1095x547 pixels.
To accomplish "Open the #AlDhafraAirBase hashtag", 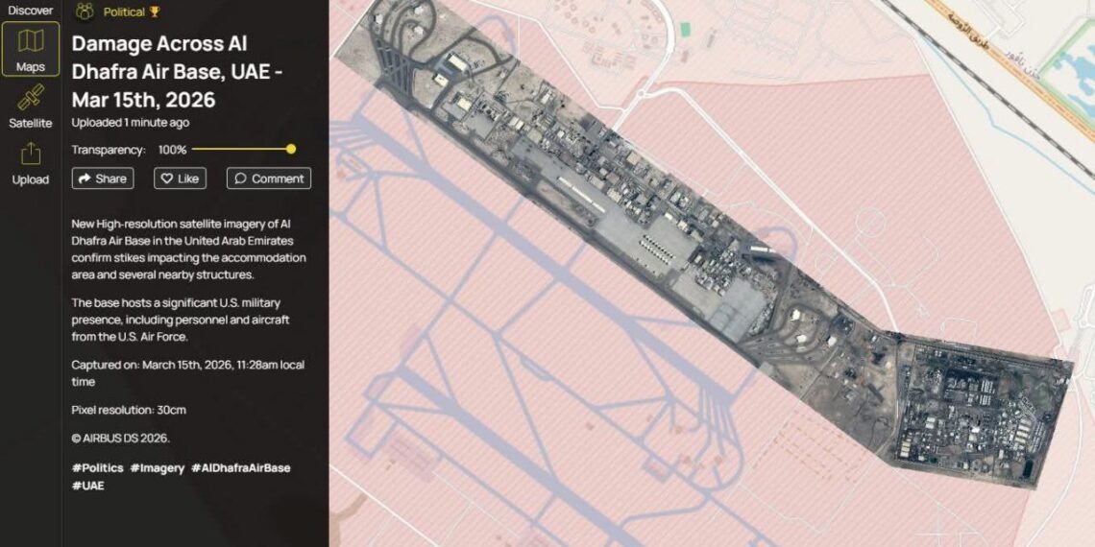I will point(241,468).
